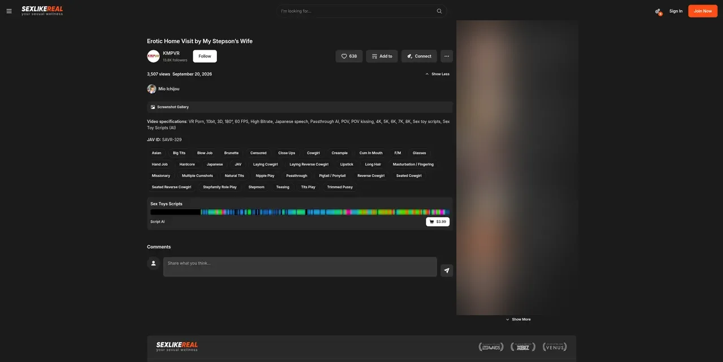Select the Close Ups tag

[287, 153]
